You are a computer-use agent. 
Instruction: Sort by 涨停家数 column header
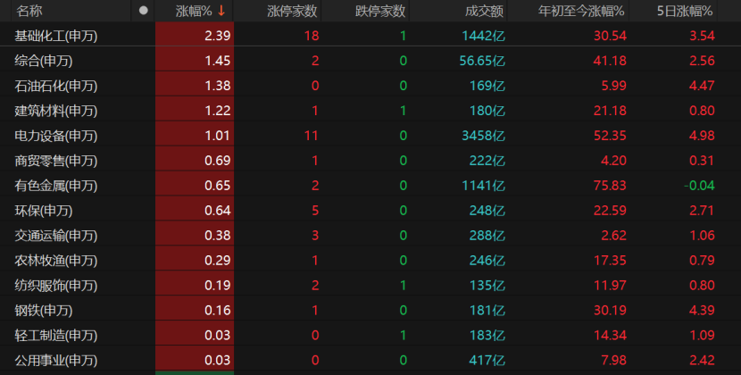[292, 11]
